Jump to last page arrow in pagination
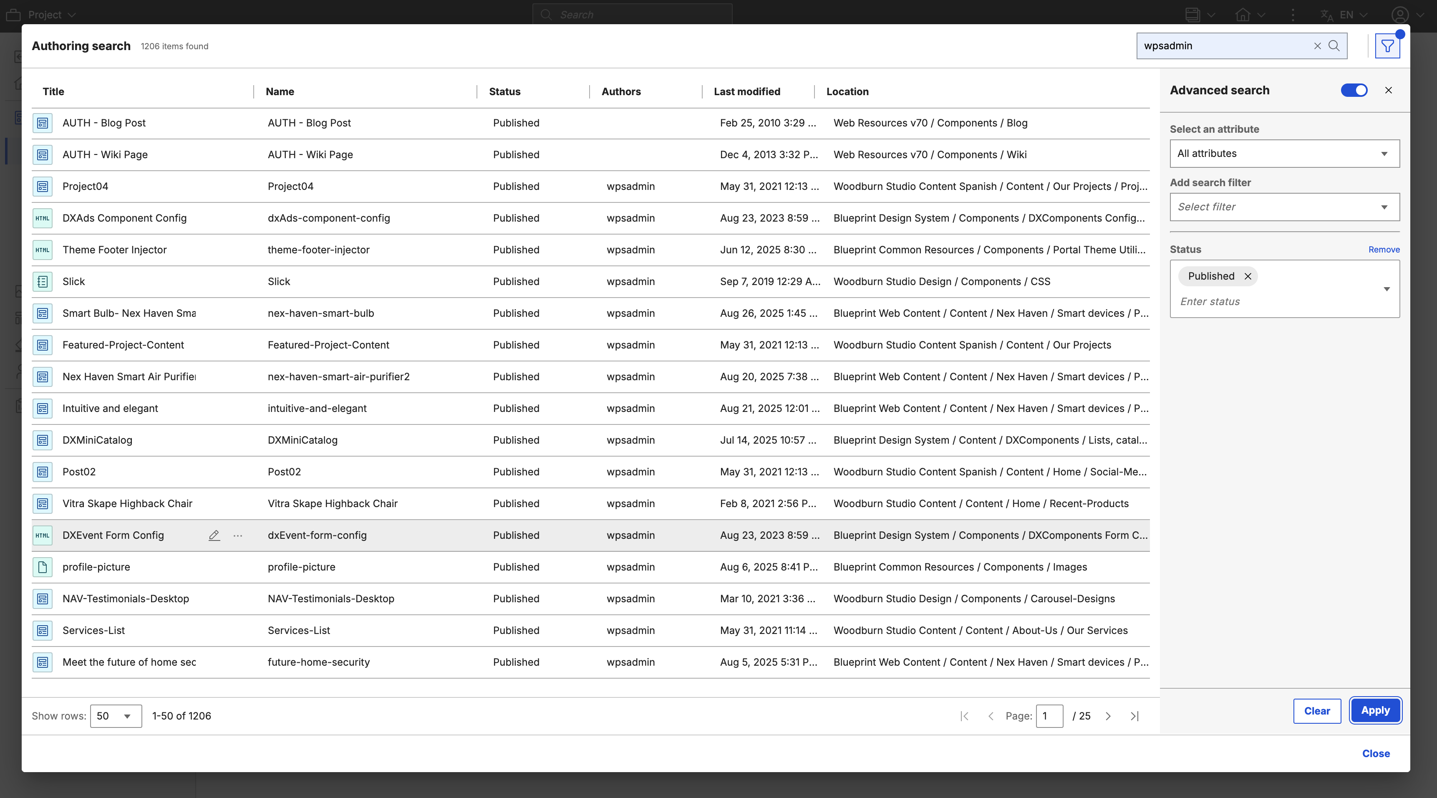 point(1134,716)
